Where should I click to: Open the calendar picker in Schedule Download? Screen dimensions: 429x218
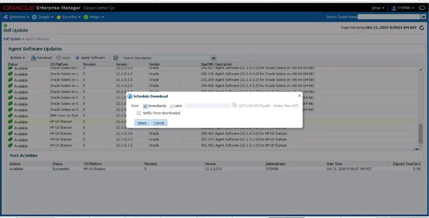click(234, 105)
